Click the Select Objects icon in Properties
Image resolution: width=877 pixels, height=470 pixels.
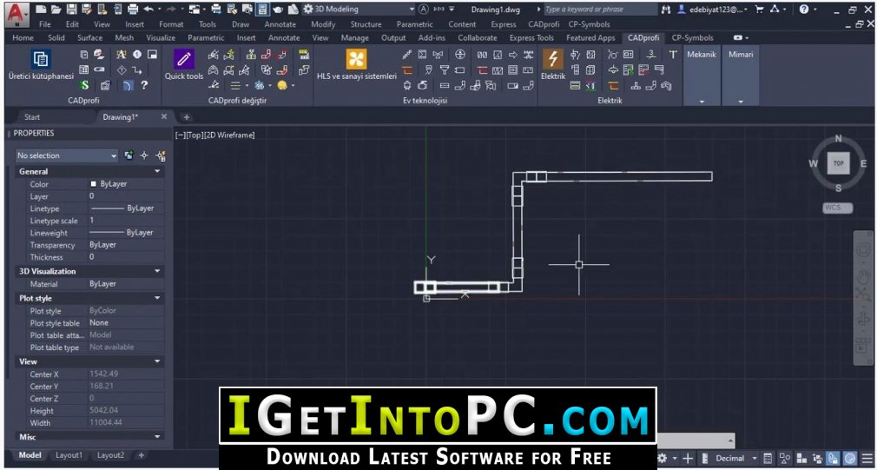pos(144,156)
